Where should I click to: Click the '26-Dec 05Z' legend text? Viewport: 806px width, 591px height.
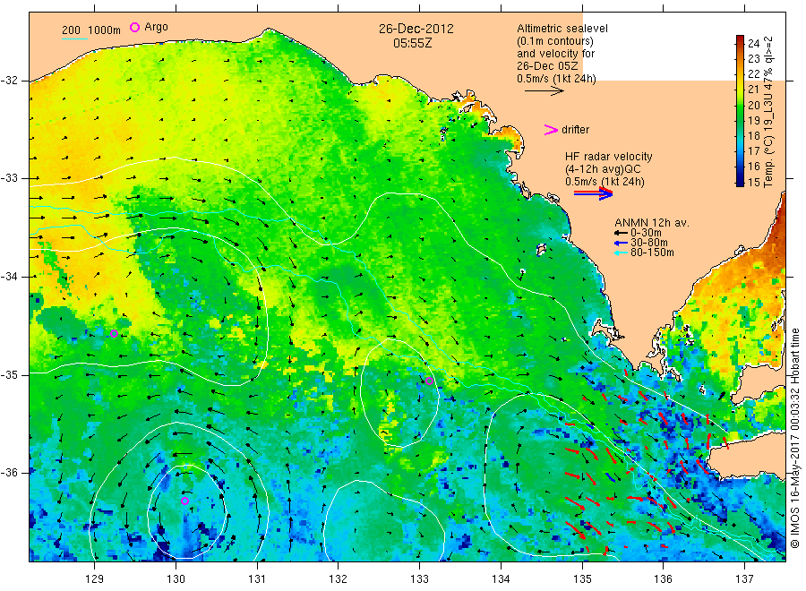(x=547, y=66)
